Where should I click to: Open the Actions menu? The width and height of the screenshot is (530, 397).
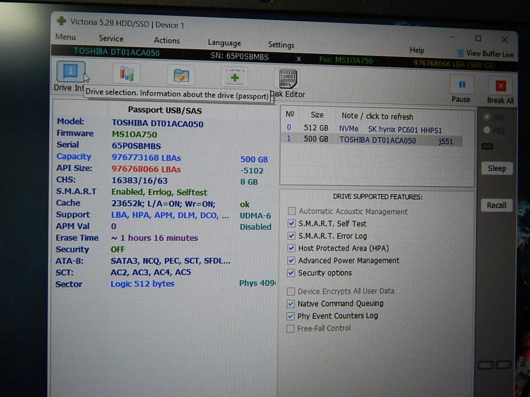tap(167, 40)
